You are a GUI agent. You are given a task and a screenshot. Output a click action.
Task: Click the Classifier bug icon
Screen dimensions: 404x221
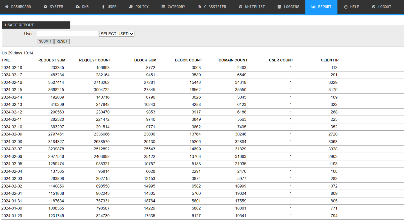(x=199, y=7)
